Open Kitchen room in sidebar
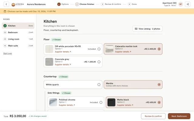This screenshot has width=194, height=121. (x=18, y=26)
